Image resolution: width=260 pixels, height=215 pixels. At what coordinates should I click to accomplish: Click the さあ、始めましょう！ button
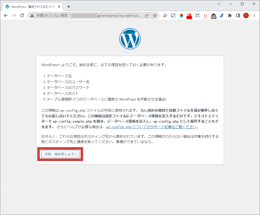(60, 154)
